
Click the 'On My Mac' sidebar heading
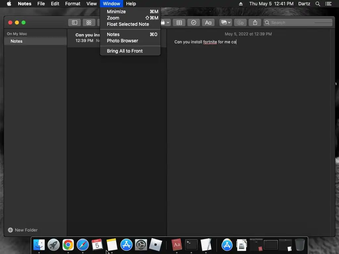click(17, 34)
